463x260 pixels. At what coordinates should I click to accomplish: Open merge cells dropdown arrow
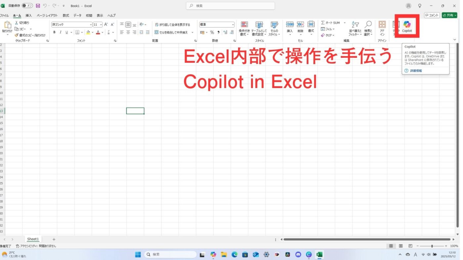(192, 32)
